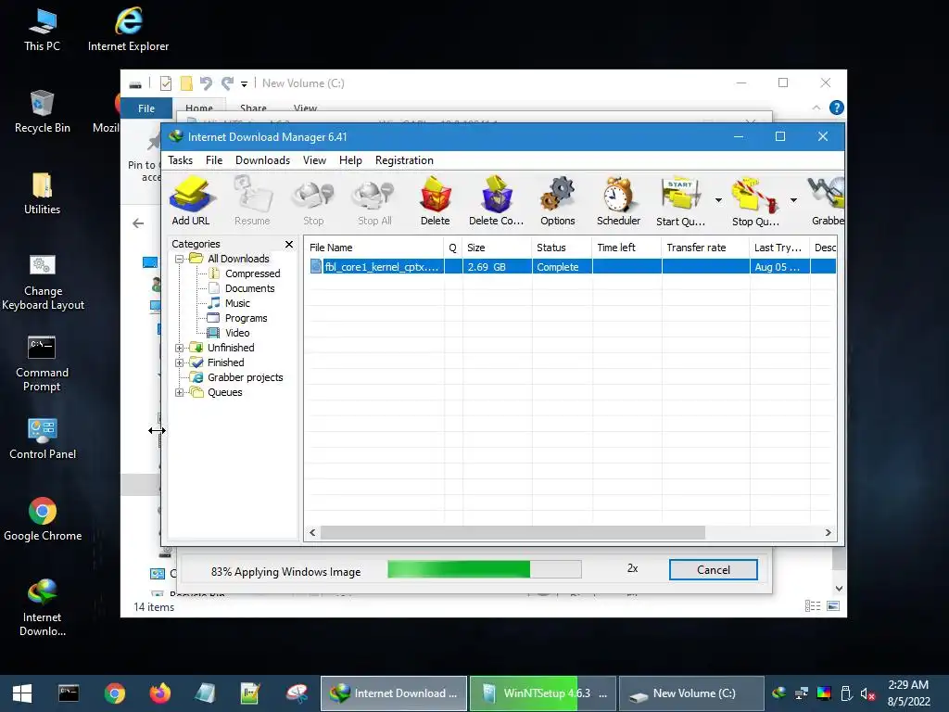Screen dimensions: 949x712
Task: Select the Utilities folder on desktop
Action: [x=43, y=193]
